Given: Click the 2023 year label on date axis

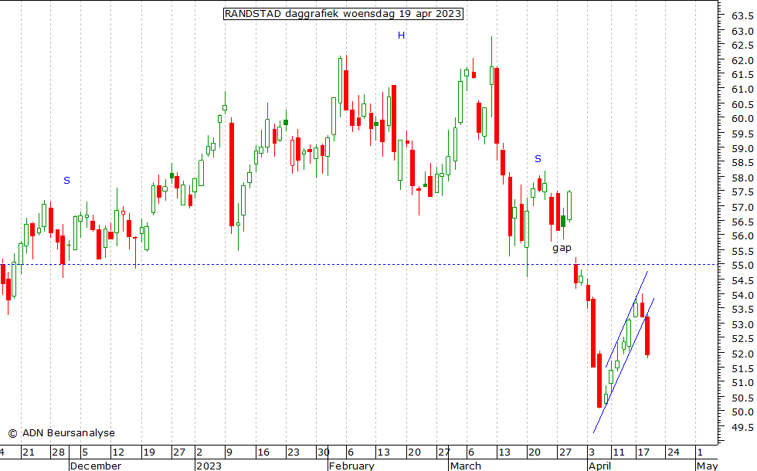Looking at the screenshot, I should 209,466.
